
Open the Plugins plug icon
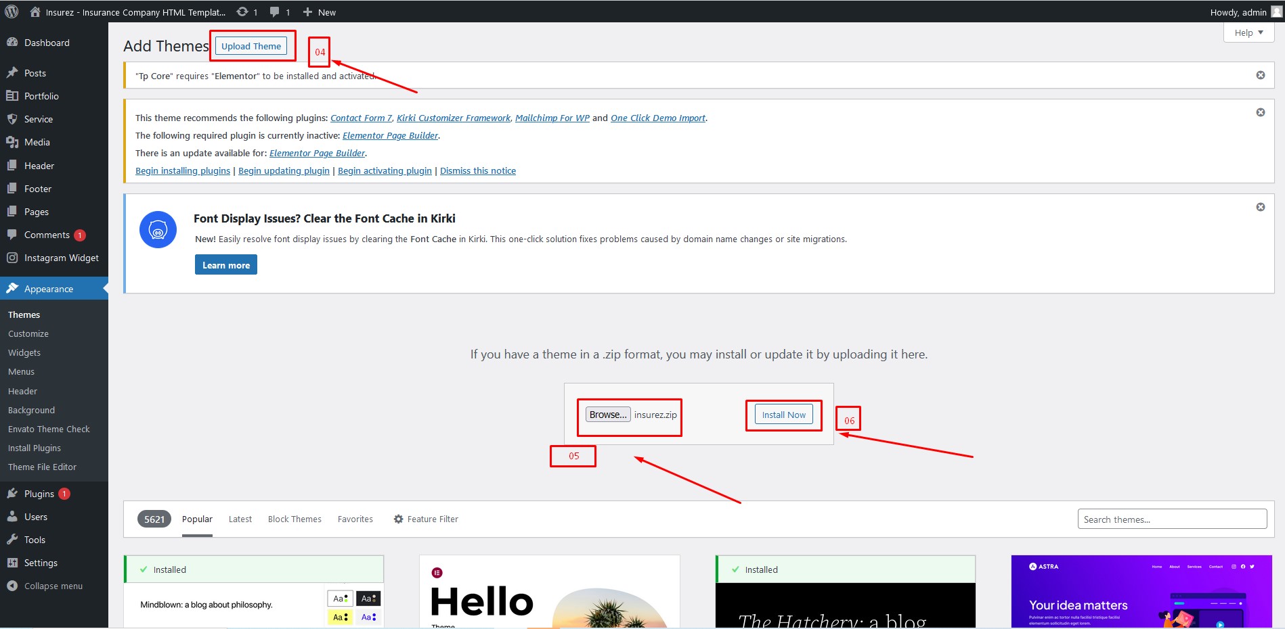[x=12, y=493]
